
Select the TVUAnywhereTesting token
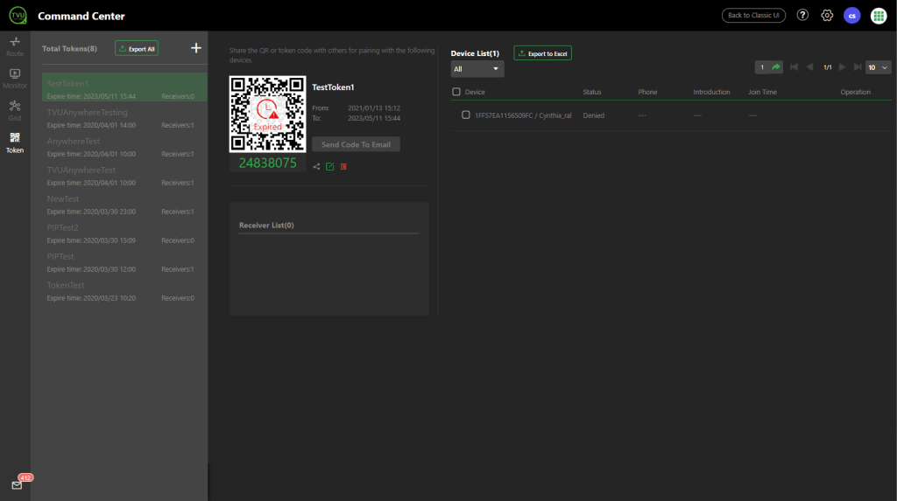tap(124, 118)
